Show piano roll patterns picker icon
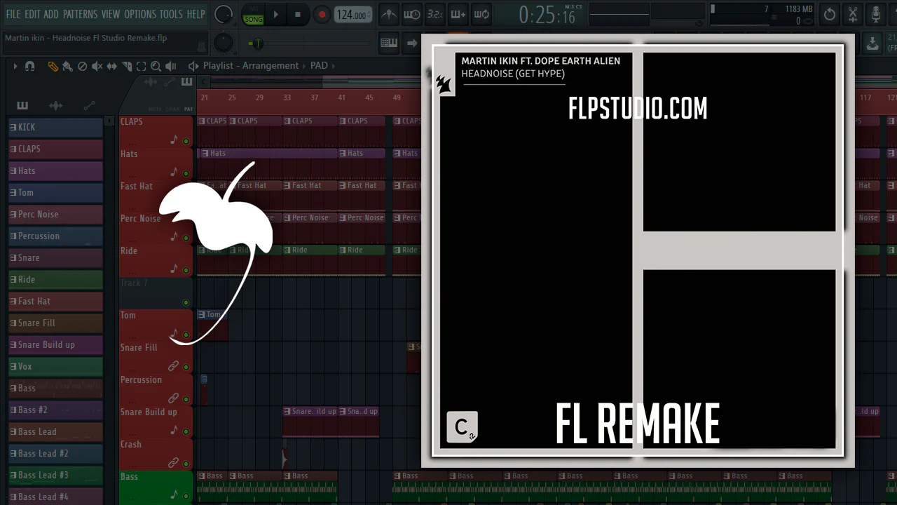This screenshot has width=897, height=505. point(22,105)
